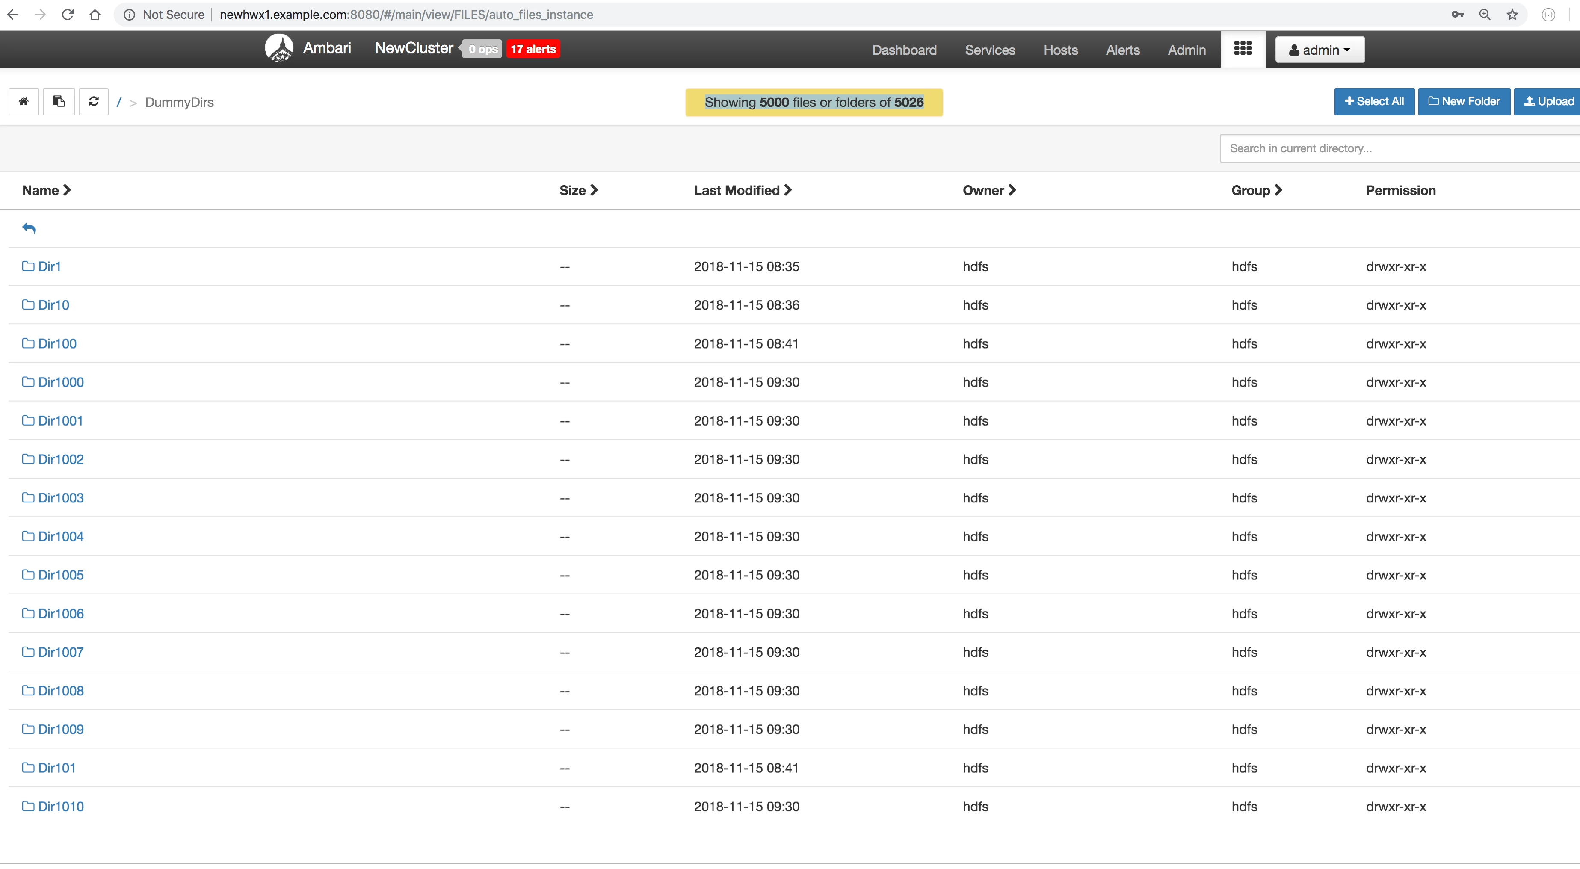Click the home directory icon button
1580x869 pixels.
pos(24,102)
